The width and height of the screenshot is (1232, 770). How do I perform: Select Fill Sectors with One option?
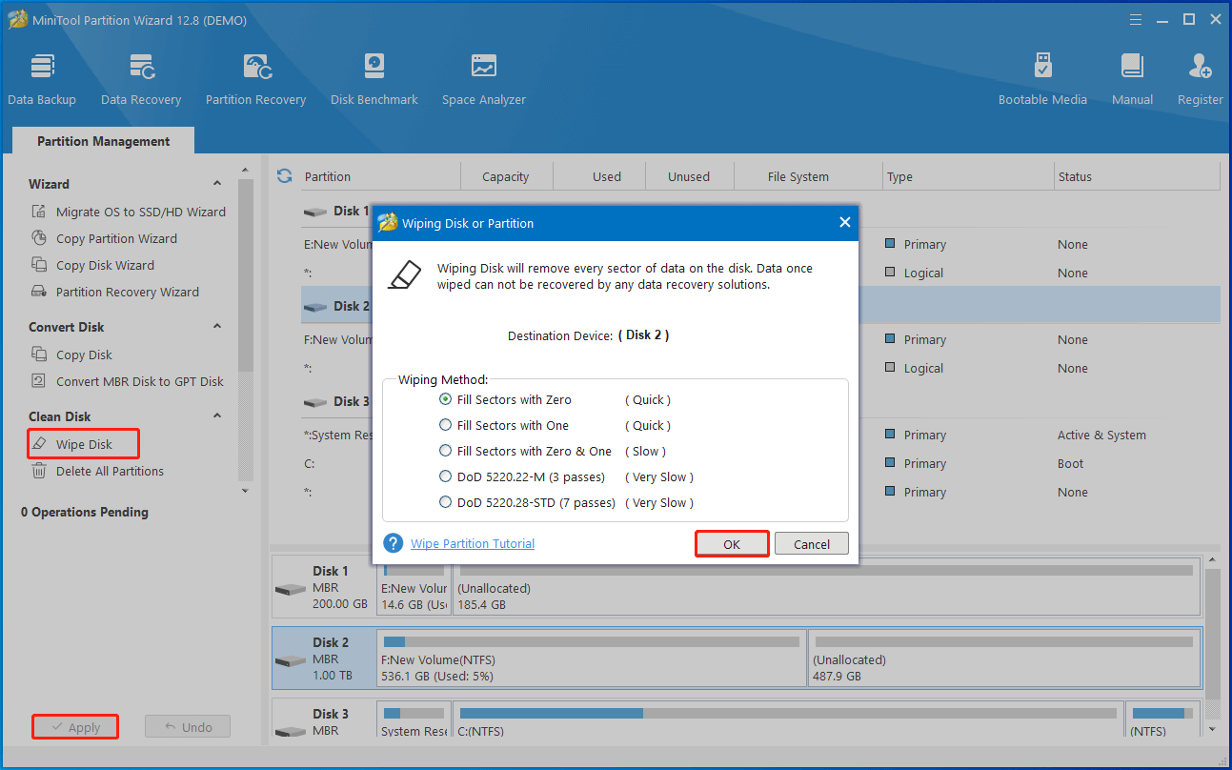coord(503,425)
